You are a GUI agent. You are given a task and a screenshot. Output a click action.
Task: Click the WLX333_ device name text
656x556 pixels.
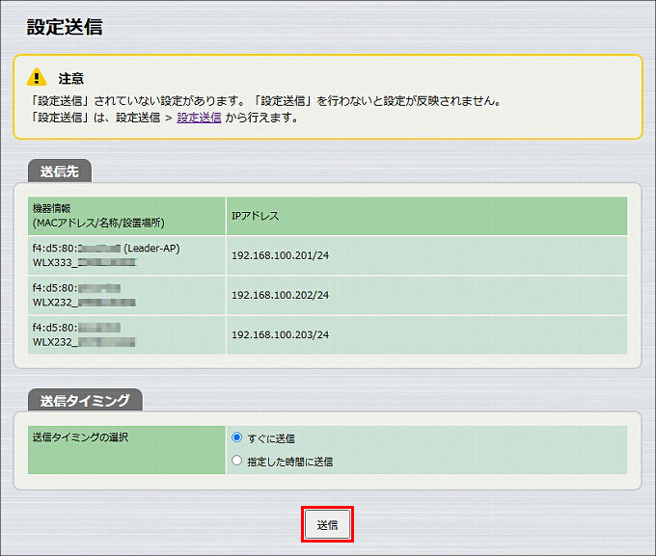click(84, 262)
